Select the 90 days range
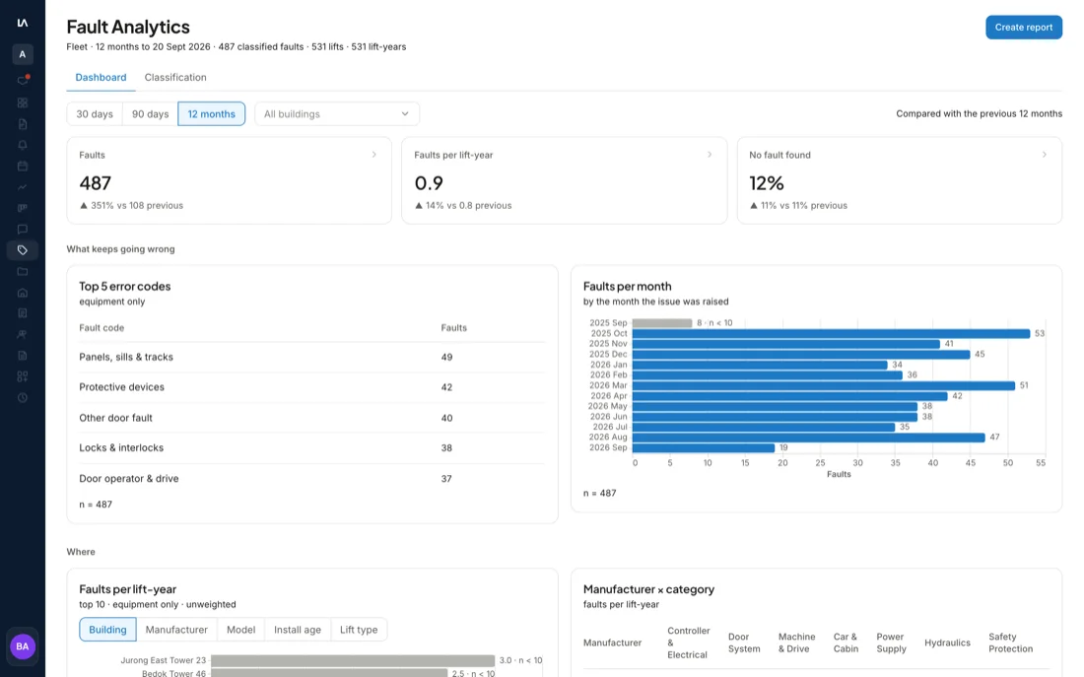 point(150,114)
